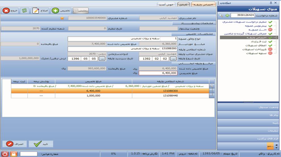Pin the امکانات side panel

pyautogui.click(x=271, y=3)
